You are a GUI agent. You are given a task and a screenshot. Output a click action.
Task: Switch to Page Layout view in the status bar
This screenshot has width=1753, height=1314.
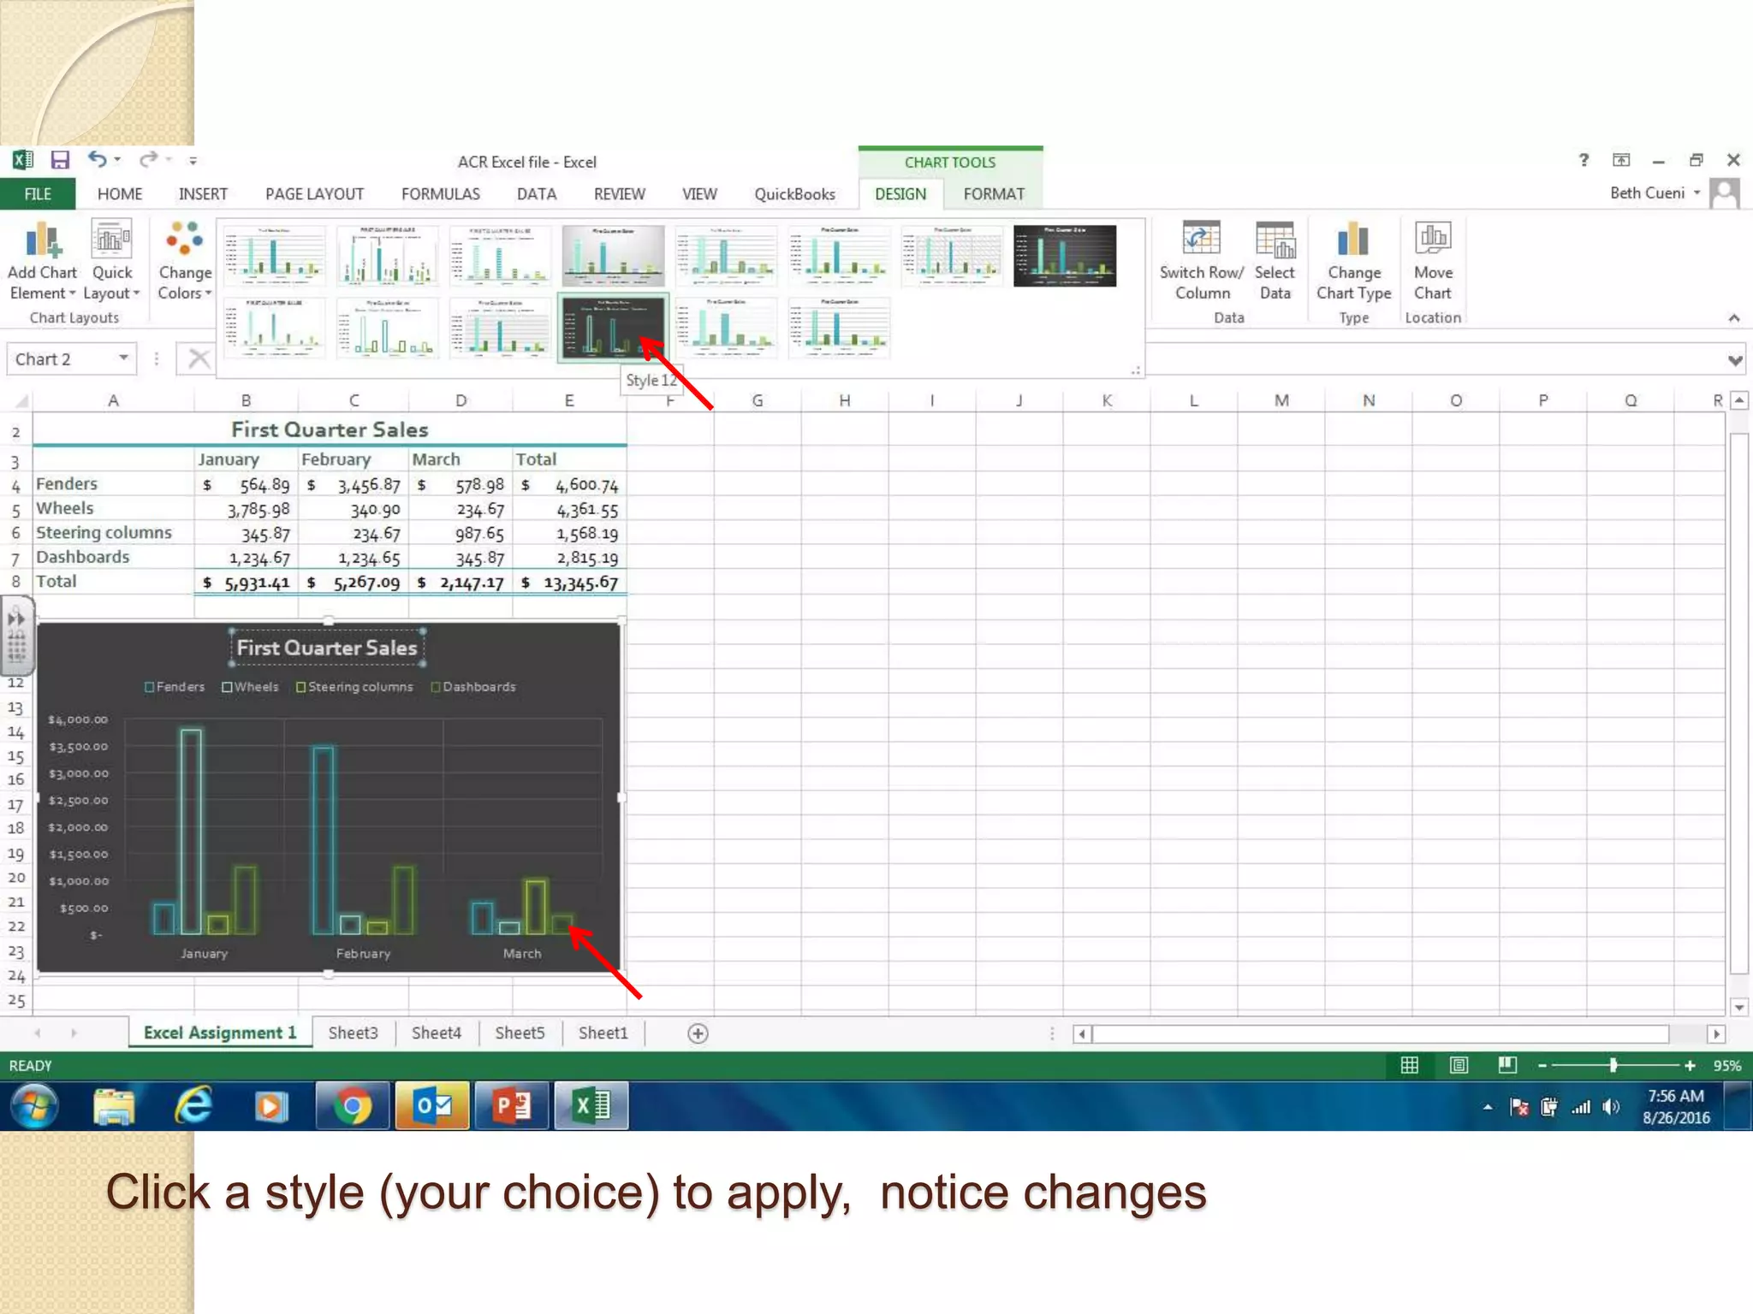coord(1459,1065)
